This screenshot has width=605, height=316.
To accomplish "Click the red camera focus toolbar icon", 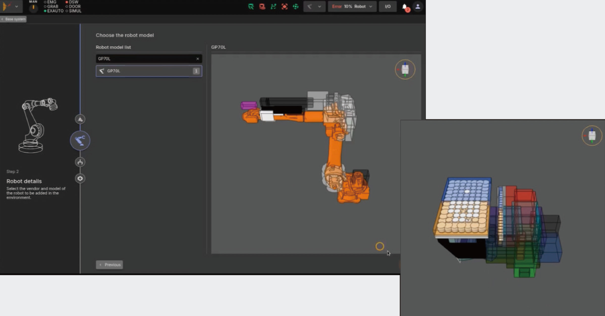I will [x=285, y=7].
